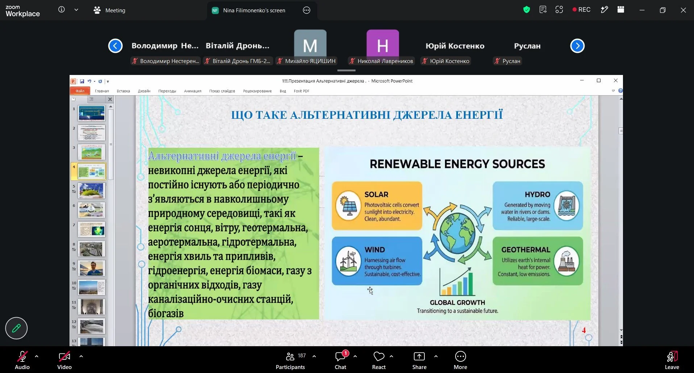694x373 pixels.
Task: Select Николай Лавреников participant avatar
Action: [x=383, y=46]
